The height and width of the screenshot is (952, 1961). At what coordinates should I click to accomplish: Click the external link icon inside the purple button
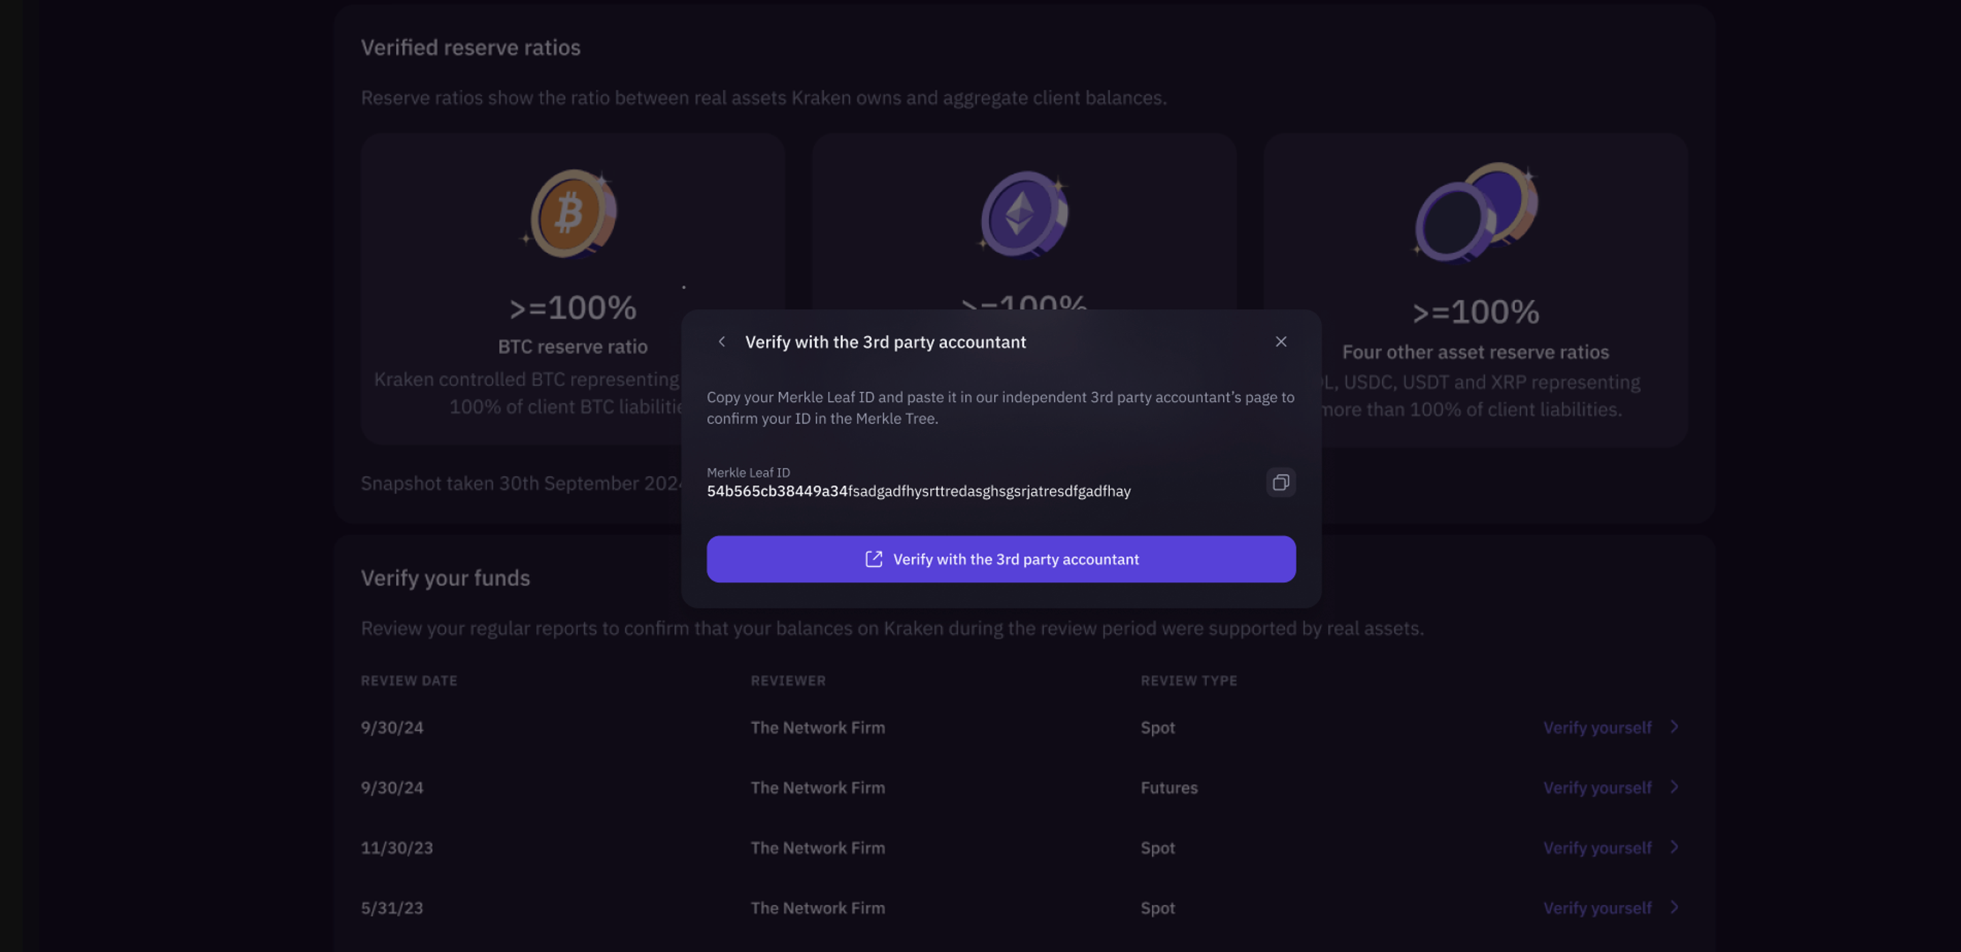(x=873, y=559)
